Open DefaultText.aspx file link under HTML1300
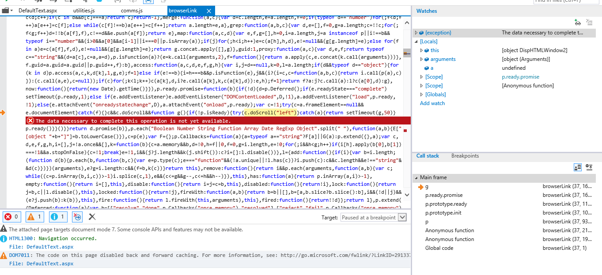Screen dimensions: 602x275 (49, 247)
